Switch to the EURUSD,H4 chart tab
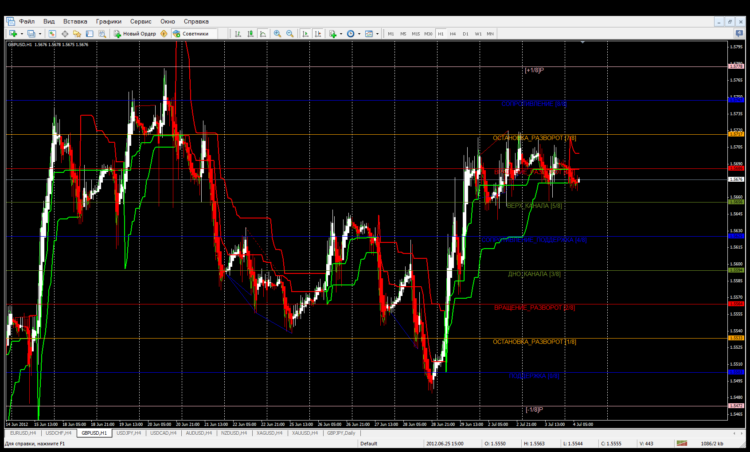The height and width of the screenshot is (452, 750). point(23,433)
